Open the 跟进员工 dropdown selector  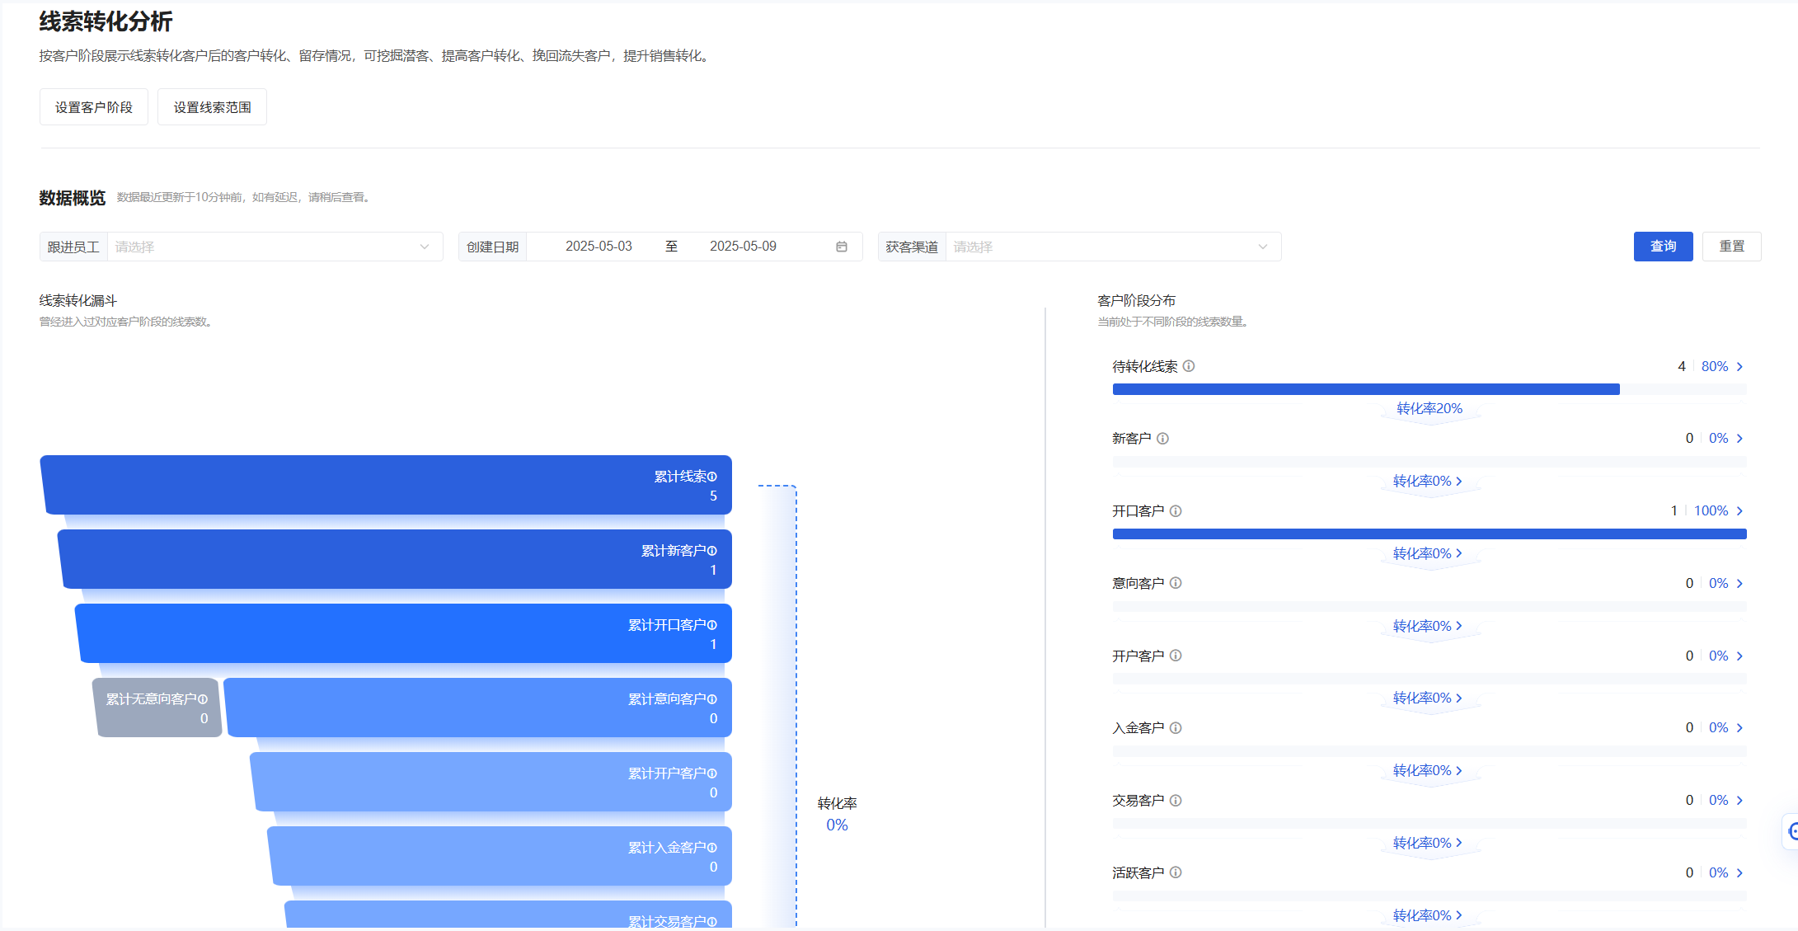pos(275,247)
